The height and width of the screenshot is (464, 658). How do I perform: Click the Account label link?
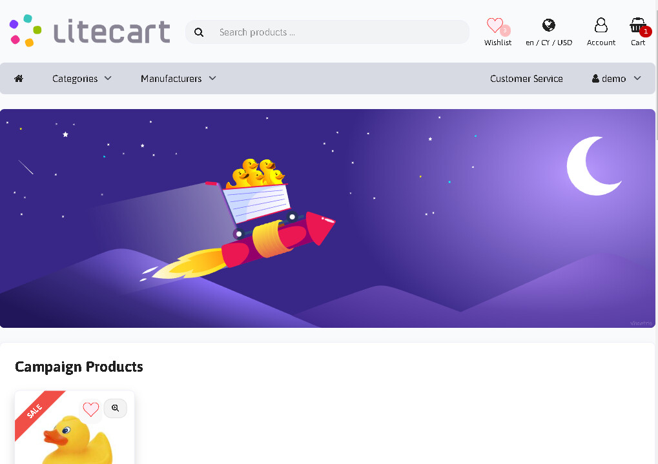click(x=601, y=43)
